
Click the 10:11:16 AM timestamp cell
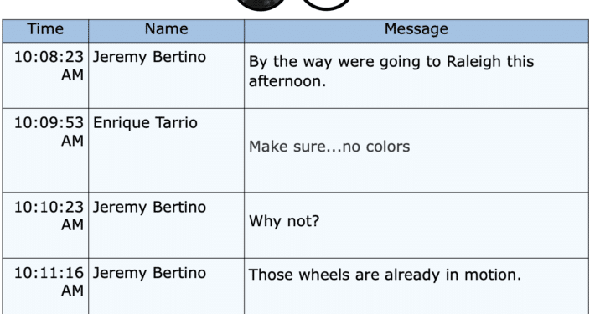pos(45,286)
